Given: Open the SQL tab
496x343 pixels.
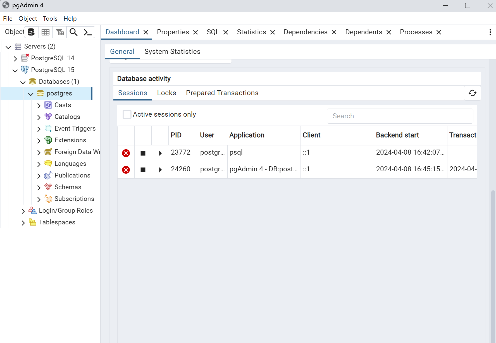Looking at the screenshot, I should [x=213, y=32].
